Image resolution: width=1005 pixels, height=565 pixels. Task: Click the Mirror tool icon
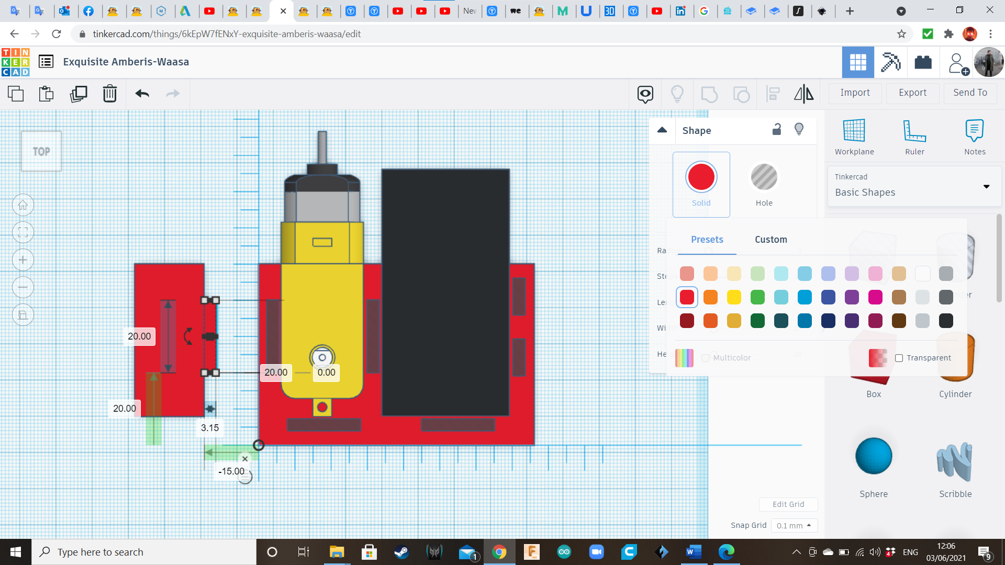point(803,94)
